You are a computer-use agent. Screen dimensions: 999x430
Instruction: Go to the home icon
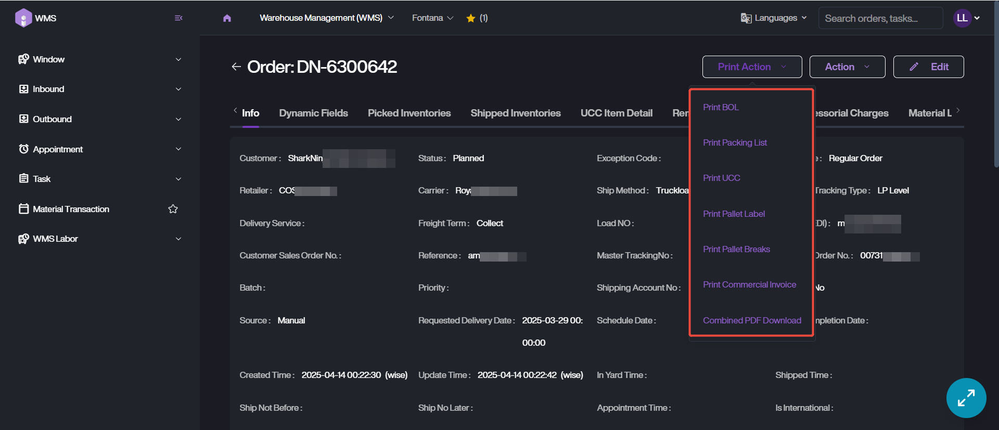point(227,18)
